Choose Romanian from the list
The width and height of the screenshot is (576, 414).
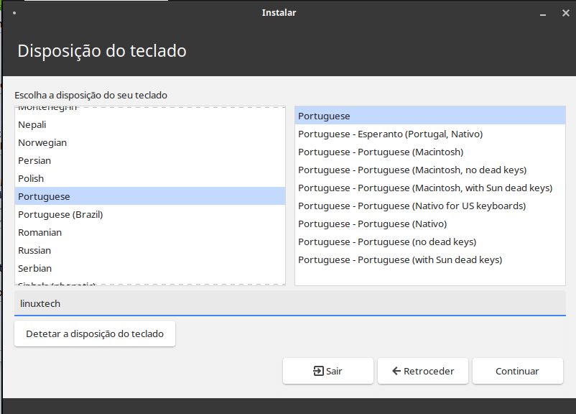click(40, 232)
